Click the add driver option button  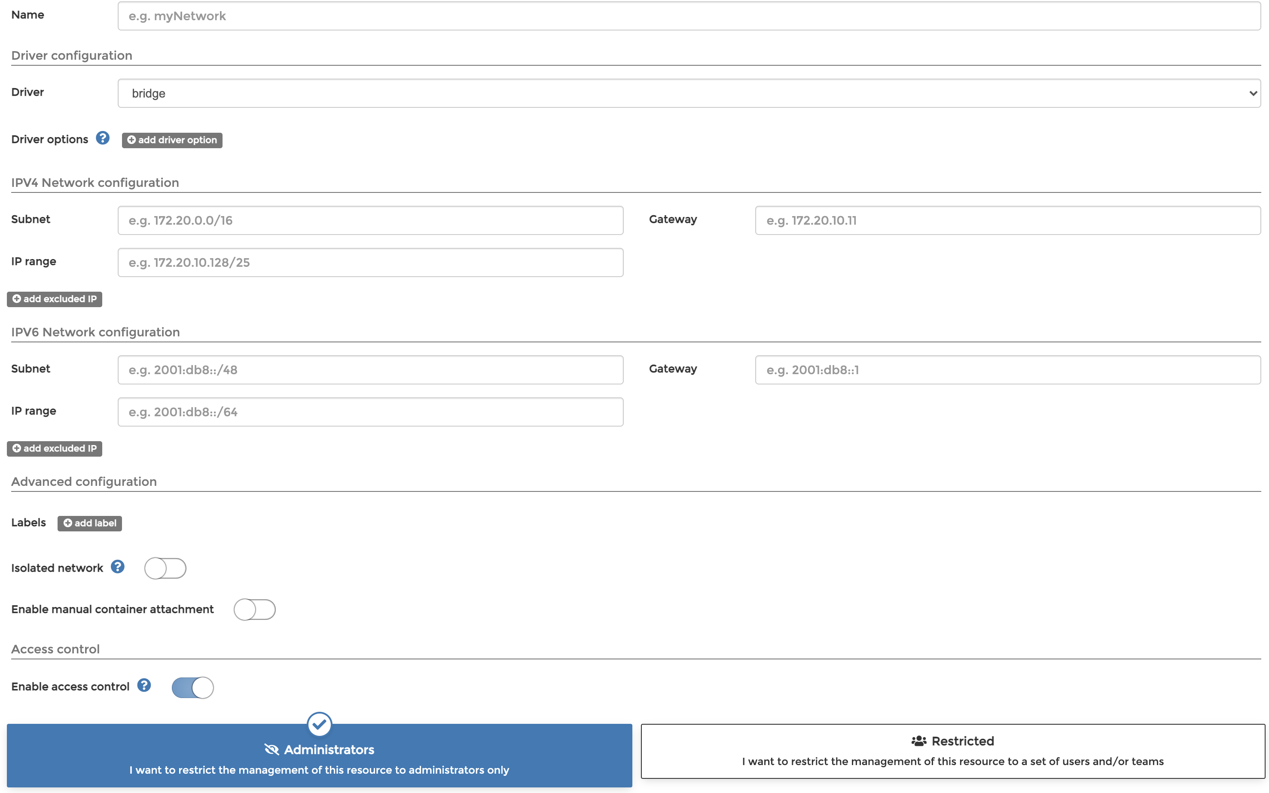(x=172, y=140)
